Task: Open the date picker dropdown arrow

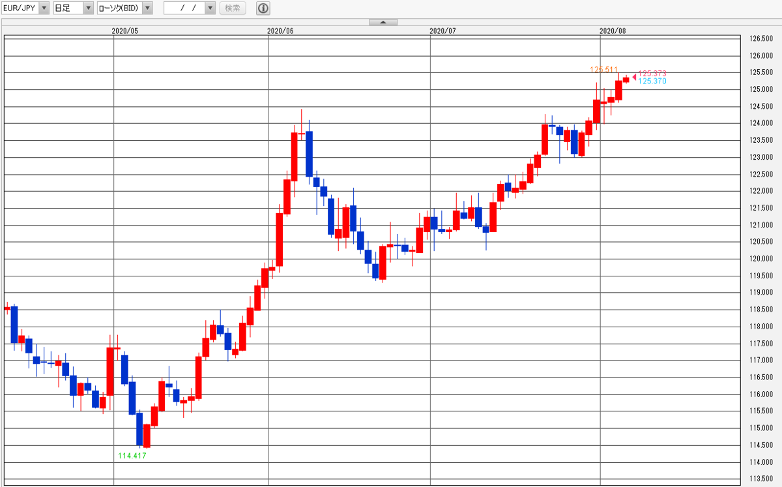Action: tap(210, 8)
